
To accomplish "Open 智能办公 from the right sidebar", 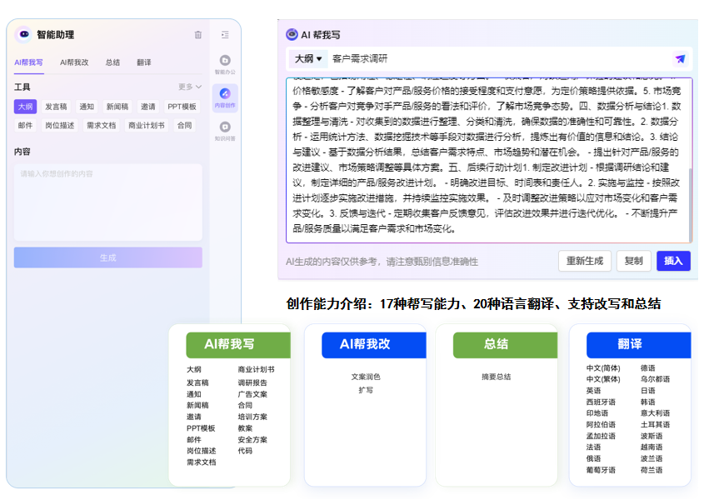I will coord(224,60).
